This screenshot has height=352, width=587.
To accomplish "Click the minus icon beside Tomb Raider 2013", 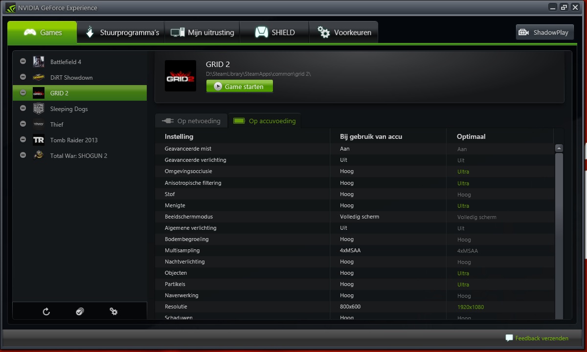I will click(x=23, y=139).
